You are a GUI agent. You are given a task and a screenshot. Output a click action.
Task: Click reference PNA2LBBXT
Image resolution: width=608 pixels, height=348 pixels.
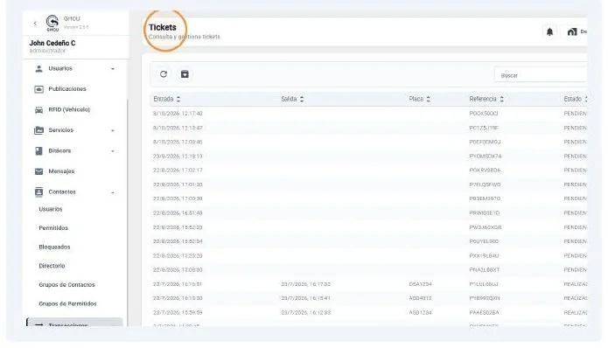click(x=485, y=270)
